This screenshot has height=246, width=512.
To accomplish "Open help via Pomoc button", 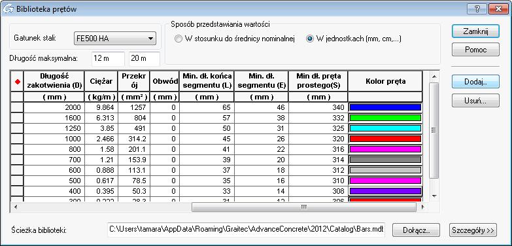I will pos(475,50).
